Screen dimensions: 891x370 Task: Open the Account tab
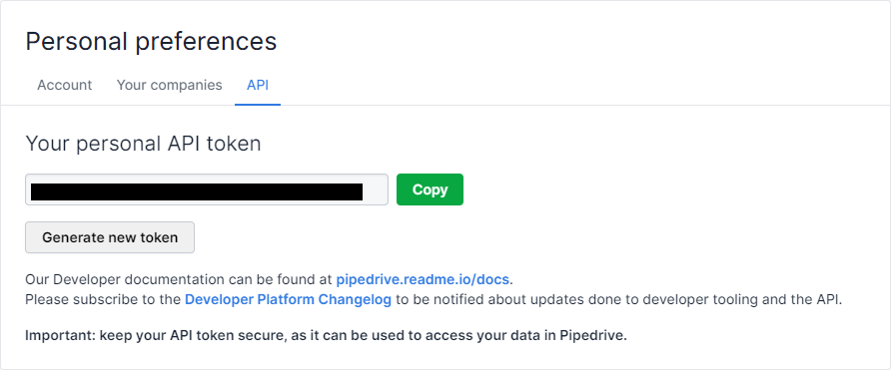(x=64, y=85)
